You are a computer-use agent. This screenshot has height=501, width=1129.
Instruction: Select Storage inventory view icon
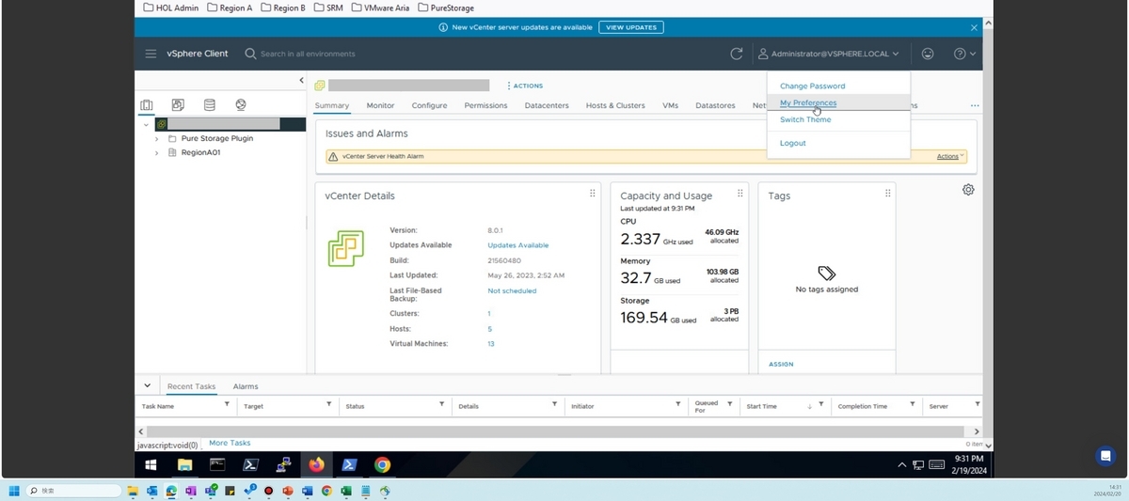point(209,105)
